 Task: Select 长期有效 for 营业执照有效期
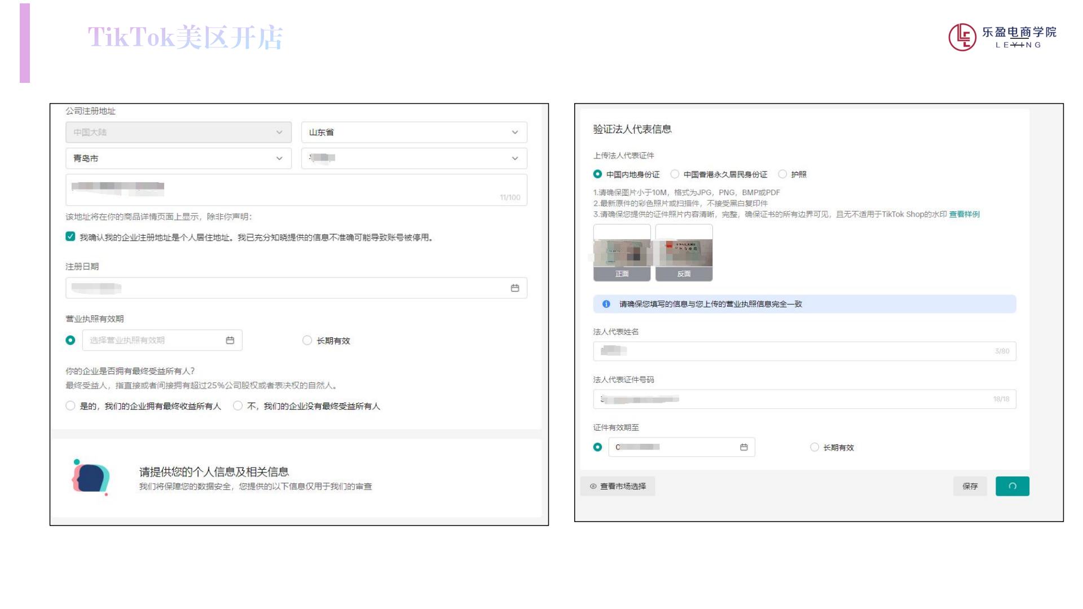307,340
